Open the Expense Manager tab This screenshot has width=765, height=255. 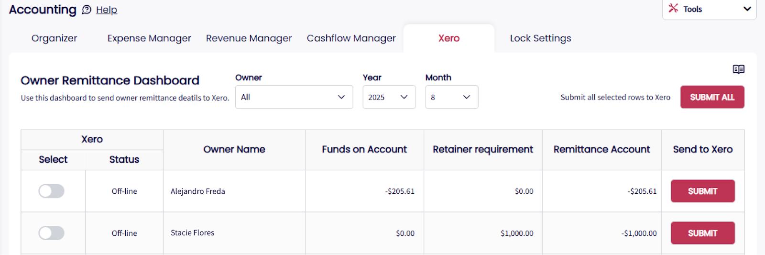(149, 38)
